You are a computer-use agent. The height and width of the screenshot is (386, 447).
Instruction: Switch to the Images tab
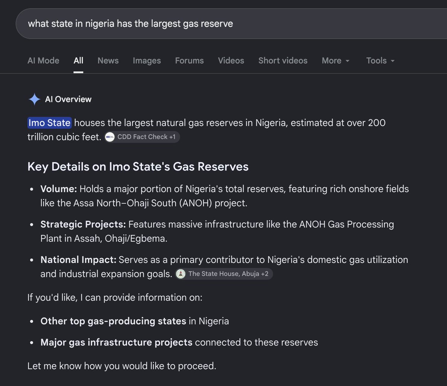point(147,61)
